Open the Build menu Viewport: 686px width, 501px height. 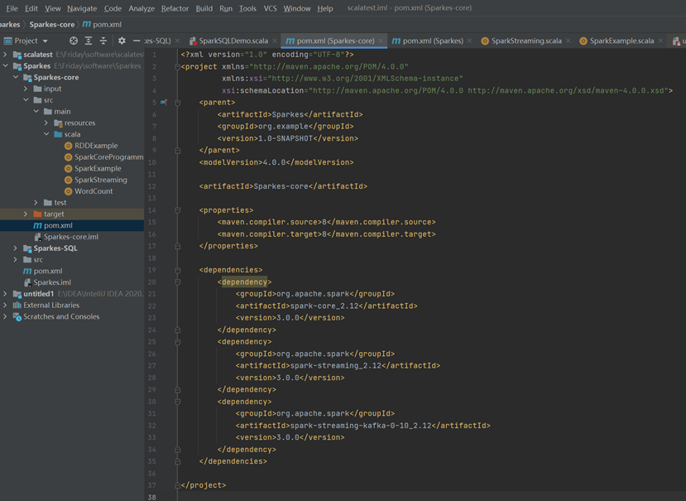(x=204, y=8)
